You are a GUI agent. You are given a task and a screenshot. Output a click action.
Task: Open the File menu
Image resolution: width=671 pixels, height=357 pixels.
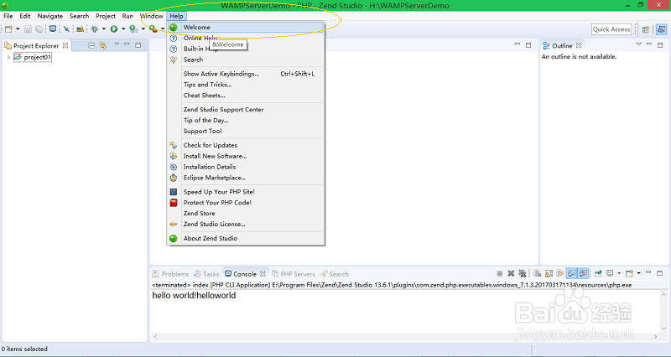point(8,16)
